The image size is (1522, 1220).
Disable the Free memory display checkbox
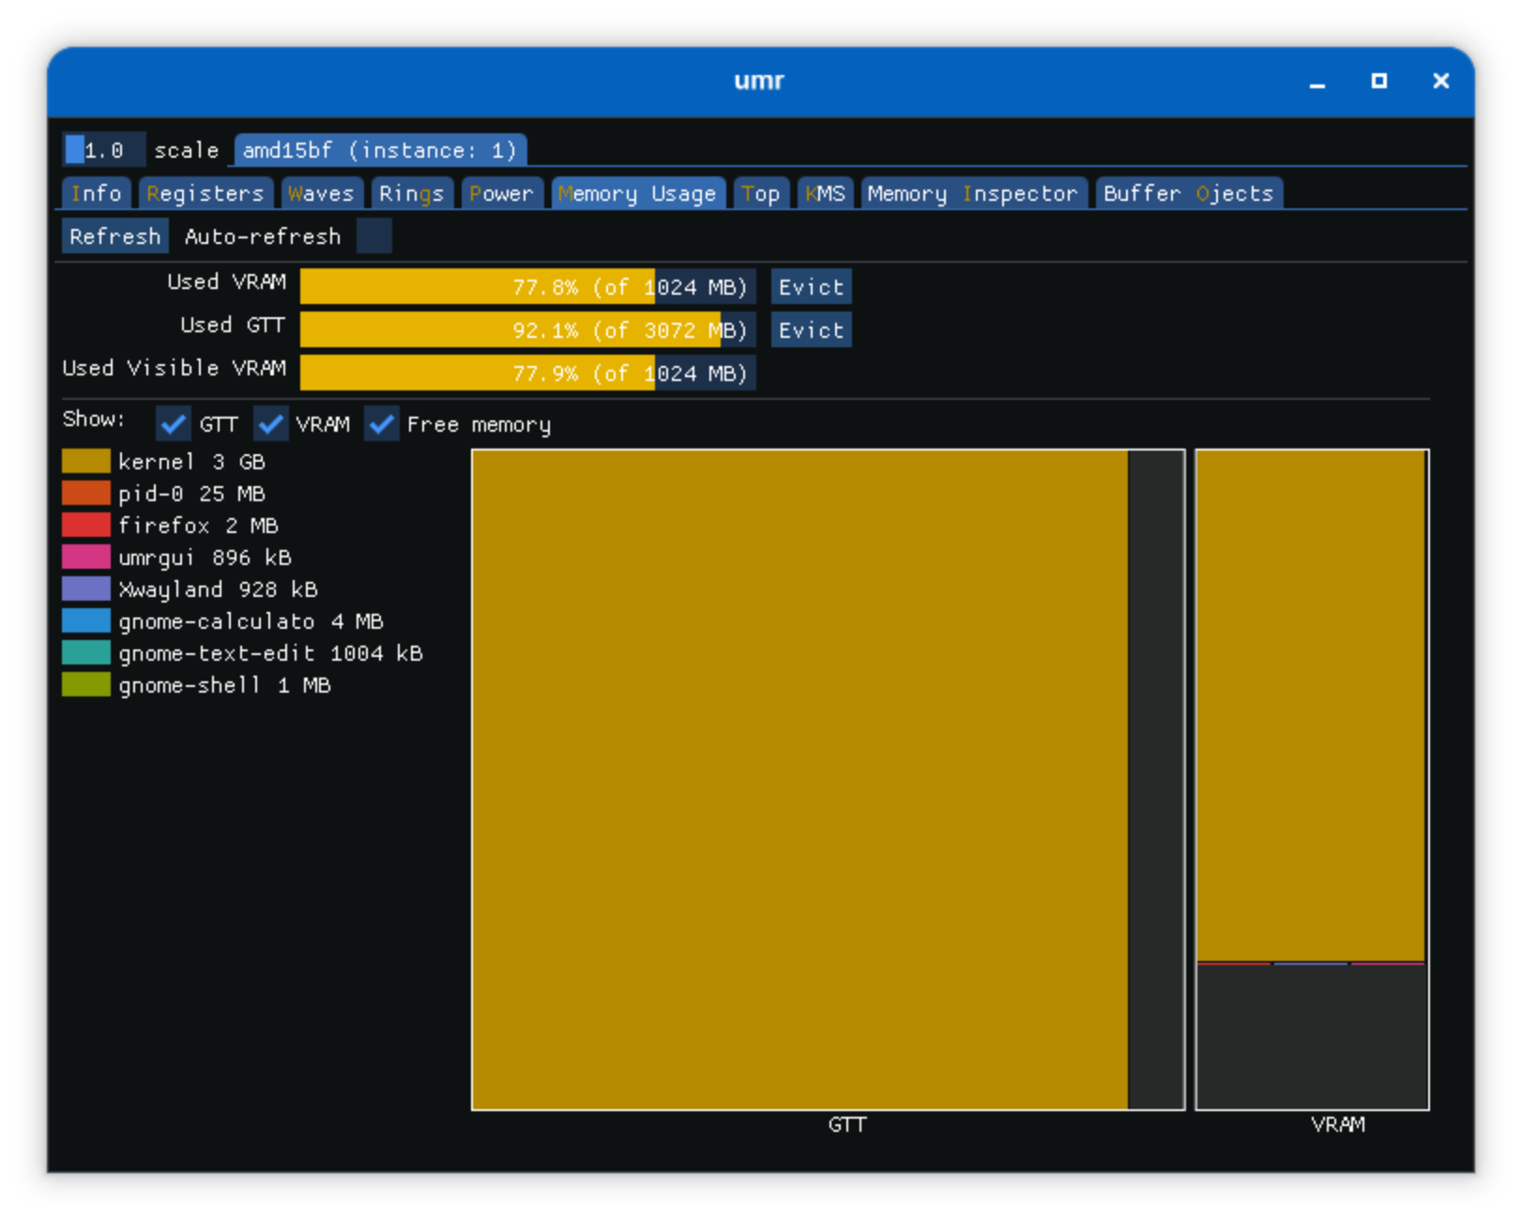click(381, 424)
